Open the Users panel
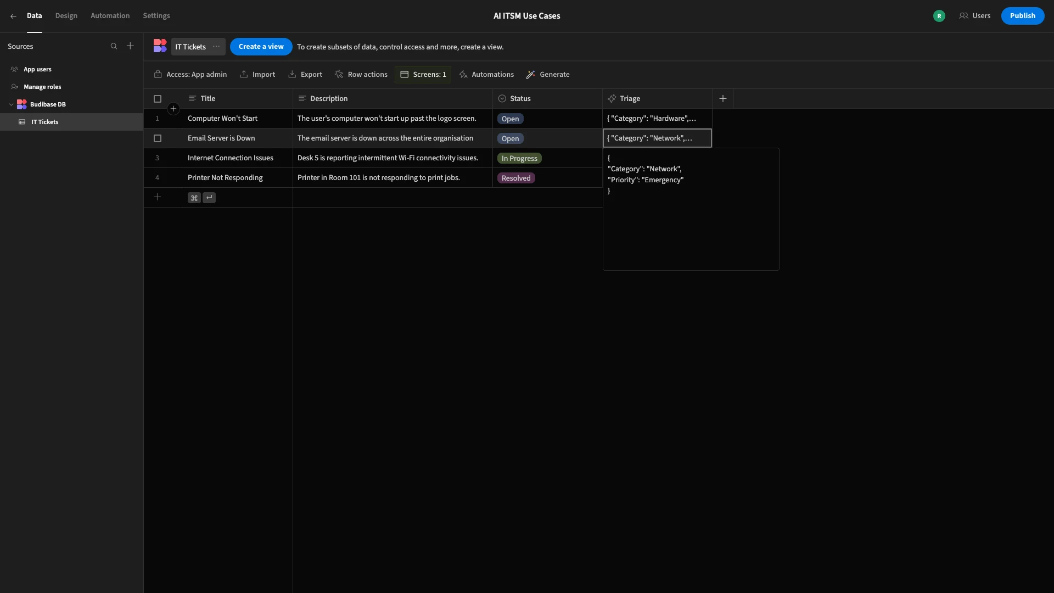The height and width of the screenshot is (593, 1054). [x=974, y=16]
